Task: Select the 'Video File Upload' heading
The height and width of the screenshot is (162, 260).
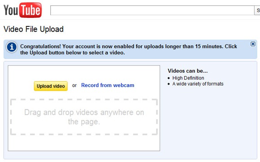Action: point(34,29)
